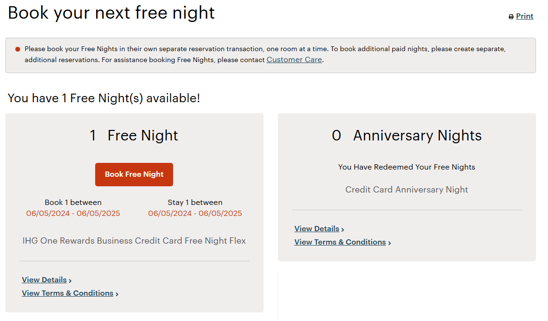Click the stay date range under Stay 1 between
Image resolution: width=548 pixels, height=321 pixels.
[x=195, y=214]
